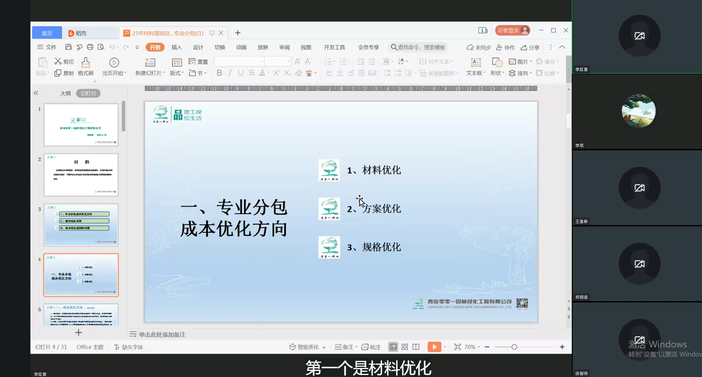Click the Center Align icon

(x=340, y=73)
